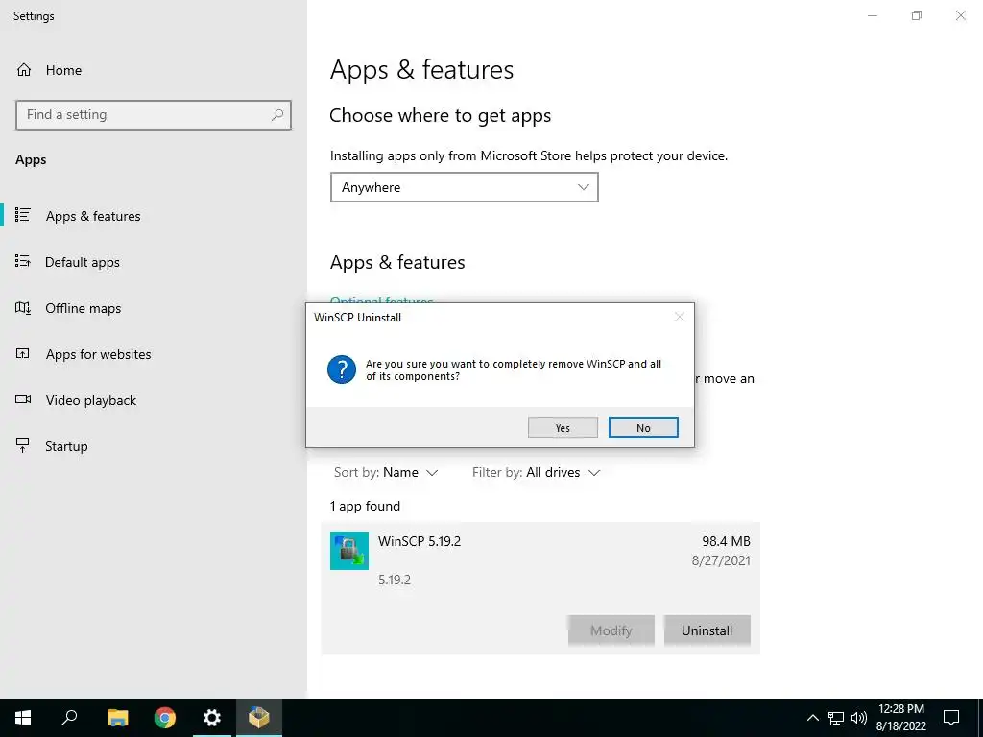Open taskbar search

(x=69, y=718)
